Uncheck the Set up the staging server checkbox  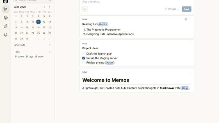point(84,58)
